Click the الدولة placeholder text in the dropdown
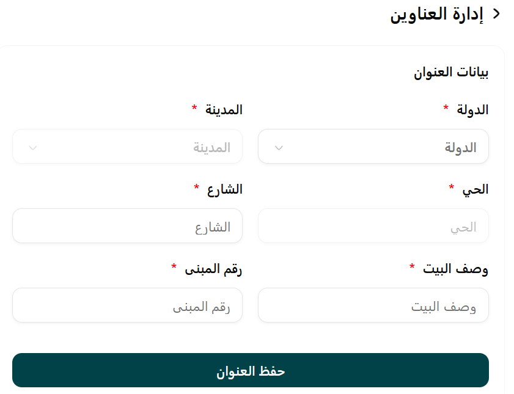Screen dimensions: 514x394 click(x=460, y=146)
